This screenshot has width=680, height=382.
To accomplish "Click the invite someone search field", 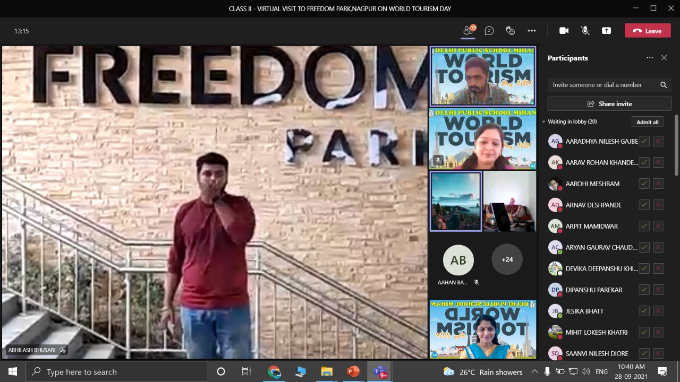I will pyautogui.click(x=603, y=85).
